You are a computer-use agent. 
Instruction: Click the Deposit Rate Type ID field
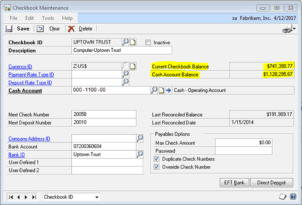tap(97, 82)
